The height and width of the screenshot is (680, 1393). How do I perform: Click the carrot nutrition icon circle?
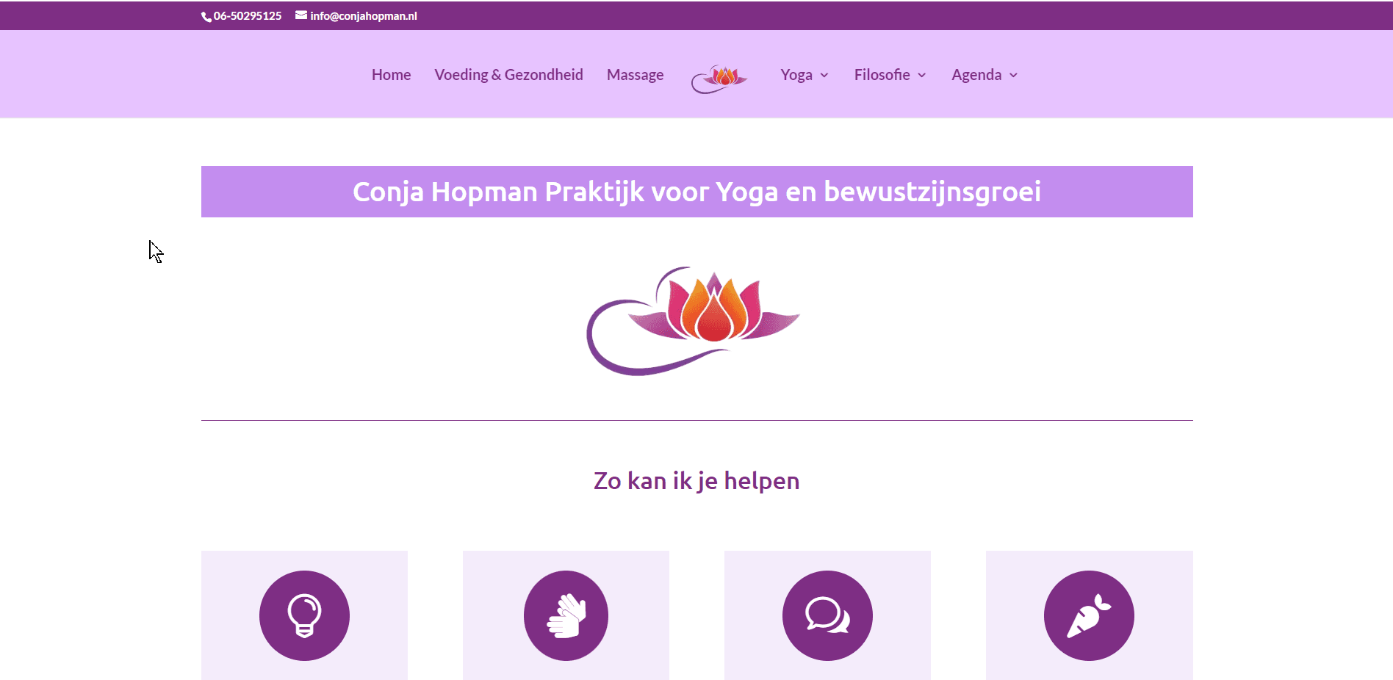[x=1089, y=615]
